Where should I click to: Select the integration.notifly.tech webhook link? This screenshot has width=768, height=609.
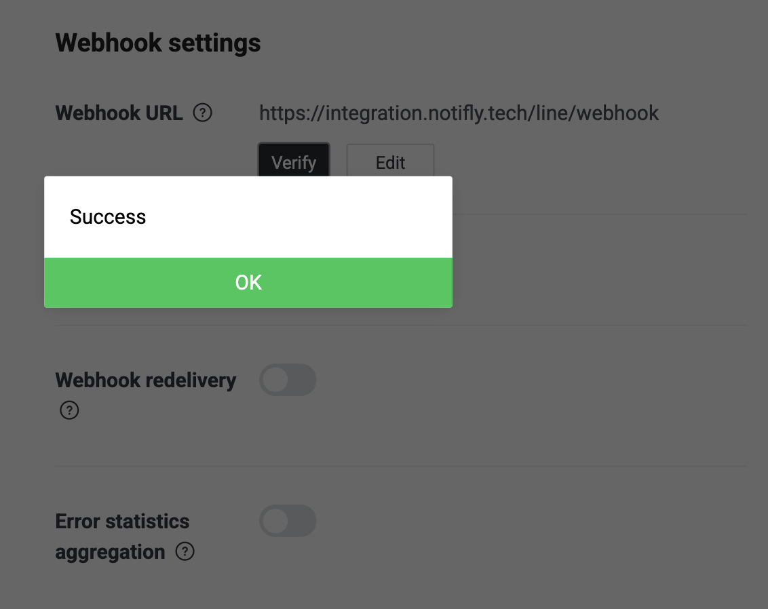(x=459, y=113)
